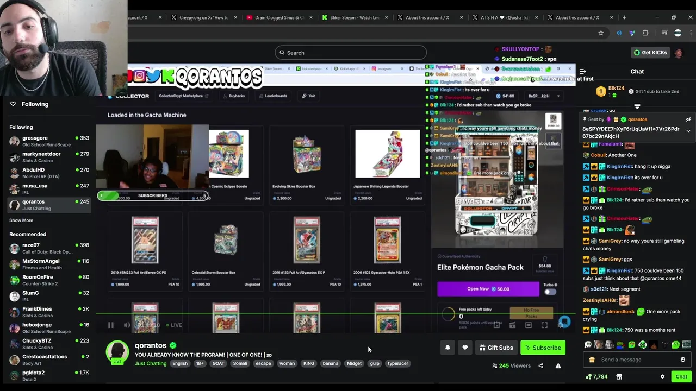
Task: View the 7,784 channel points balance
Action: tap(596, 376)
